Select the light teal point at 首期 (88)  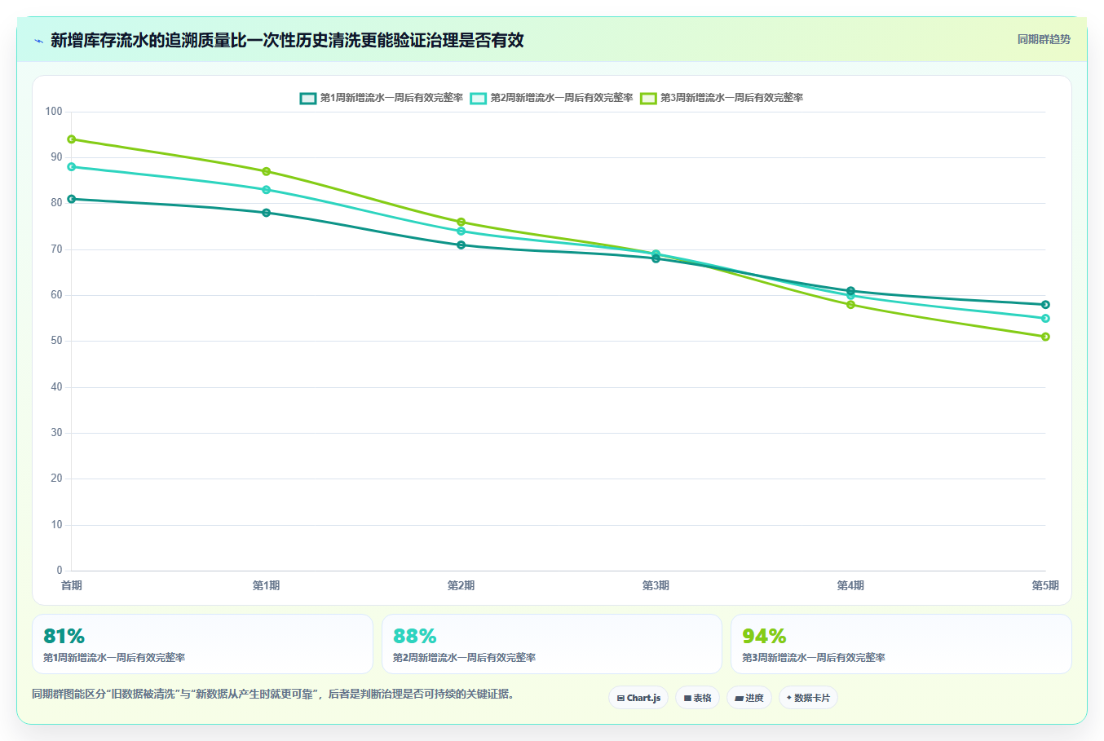pyautogui.click(x=72, y=167)
